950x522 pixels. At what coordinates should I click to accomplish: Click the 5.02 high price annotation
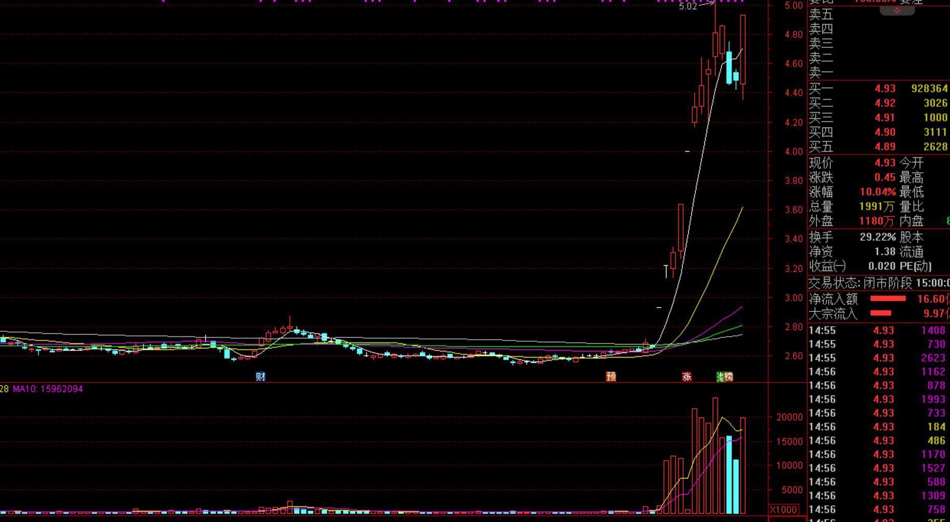click(x=688, y=7)
